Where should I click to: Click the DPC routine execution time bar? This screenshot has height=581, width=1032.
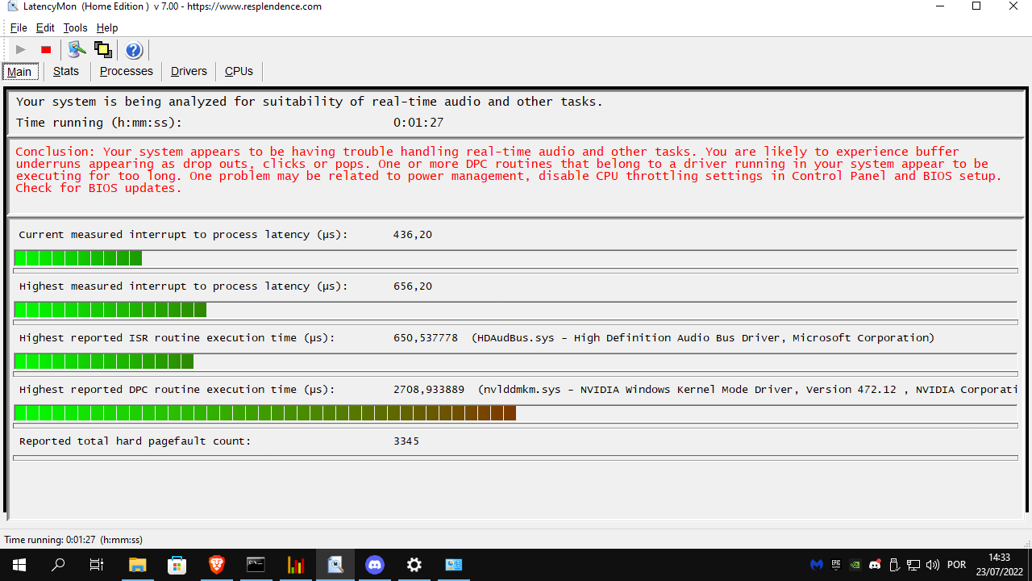515,413
